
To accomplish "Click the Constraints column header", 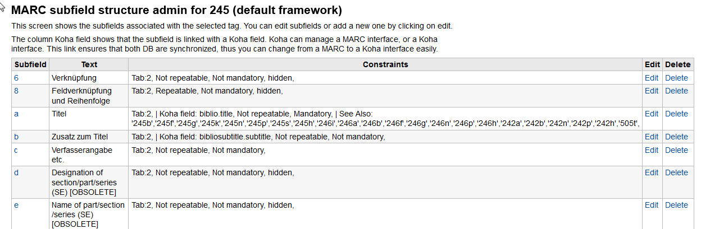I will [x=385, y=65].
